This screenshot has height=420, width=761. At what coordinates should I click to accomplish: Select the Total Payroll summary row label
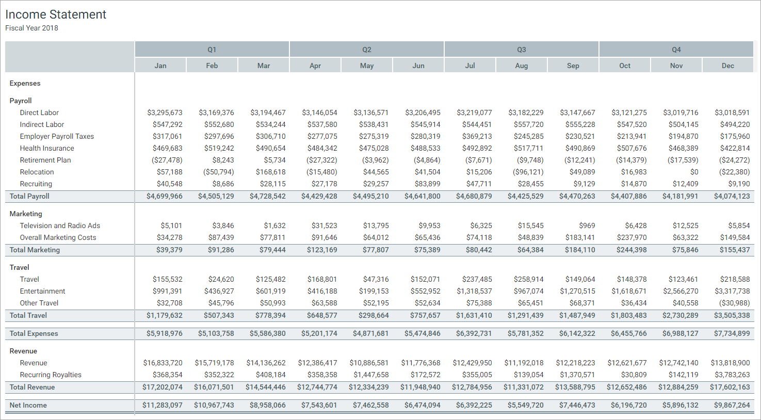pyautogui.click(x=29, y=196)
